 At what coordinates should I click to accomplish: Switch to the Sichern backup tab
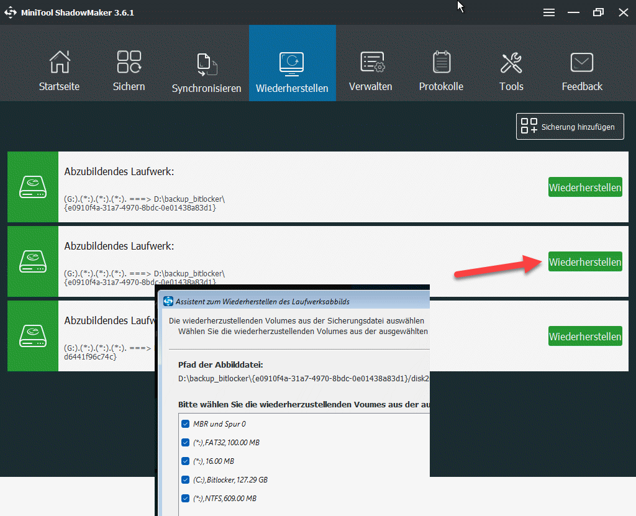pyautogui.click(x=129, y=71)
